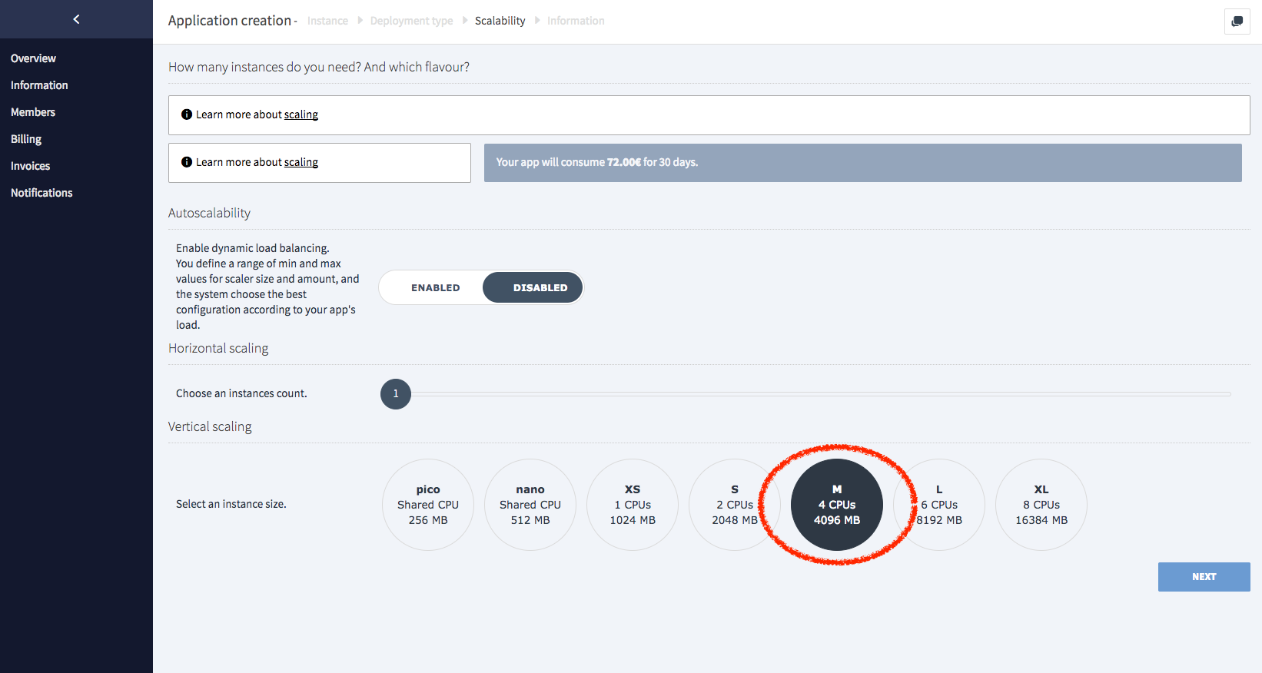Choose the nano 512 MB instance size
The width and height of the screenshot is (1262, 673).
coord(530,505)
